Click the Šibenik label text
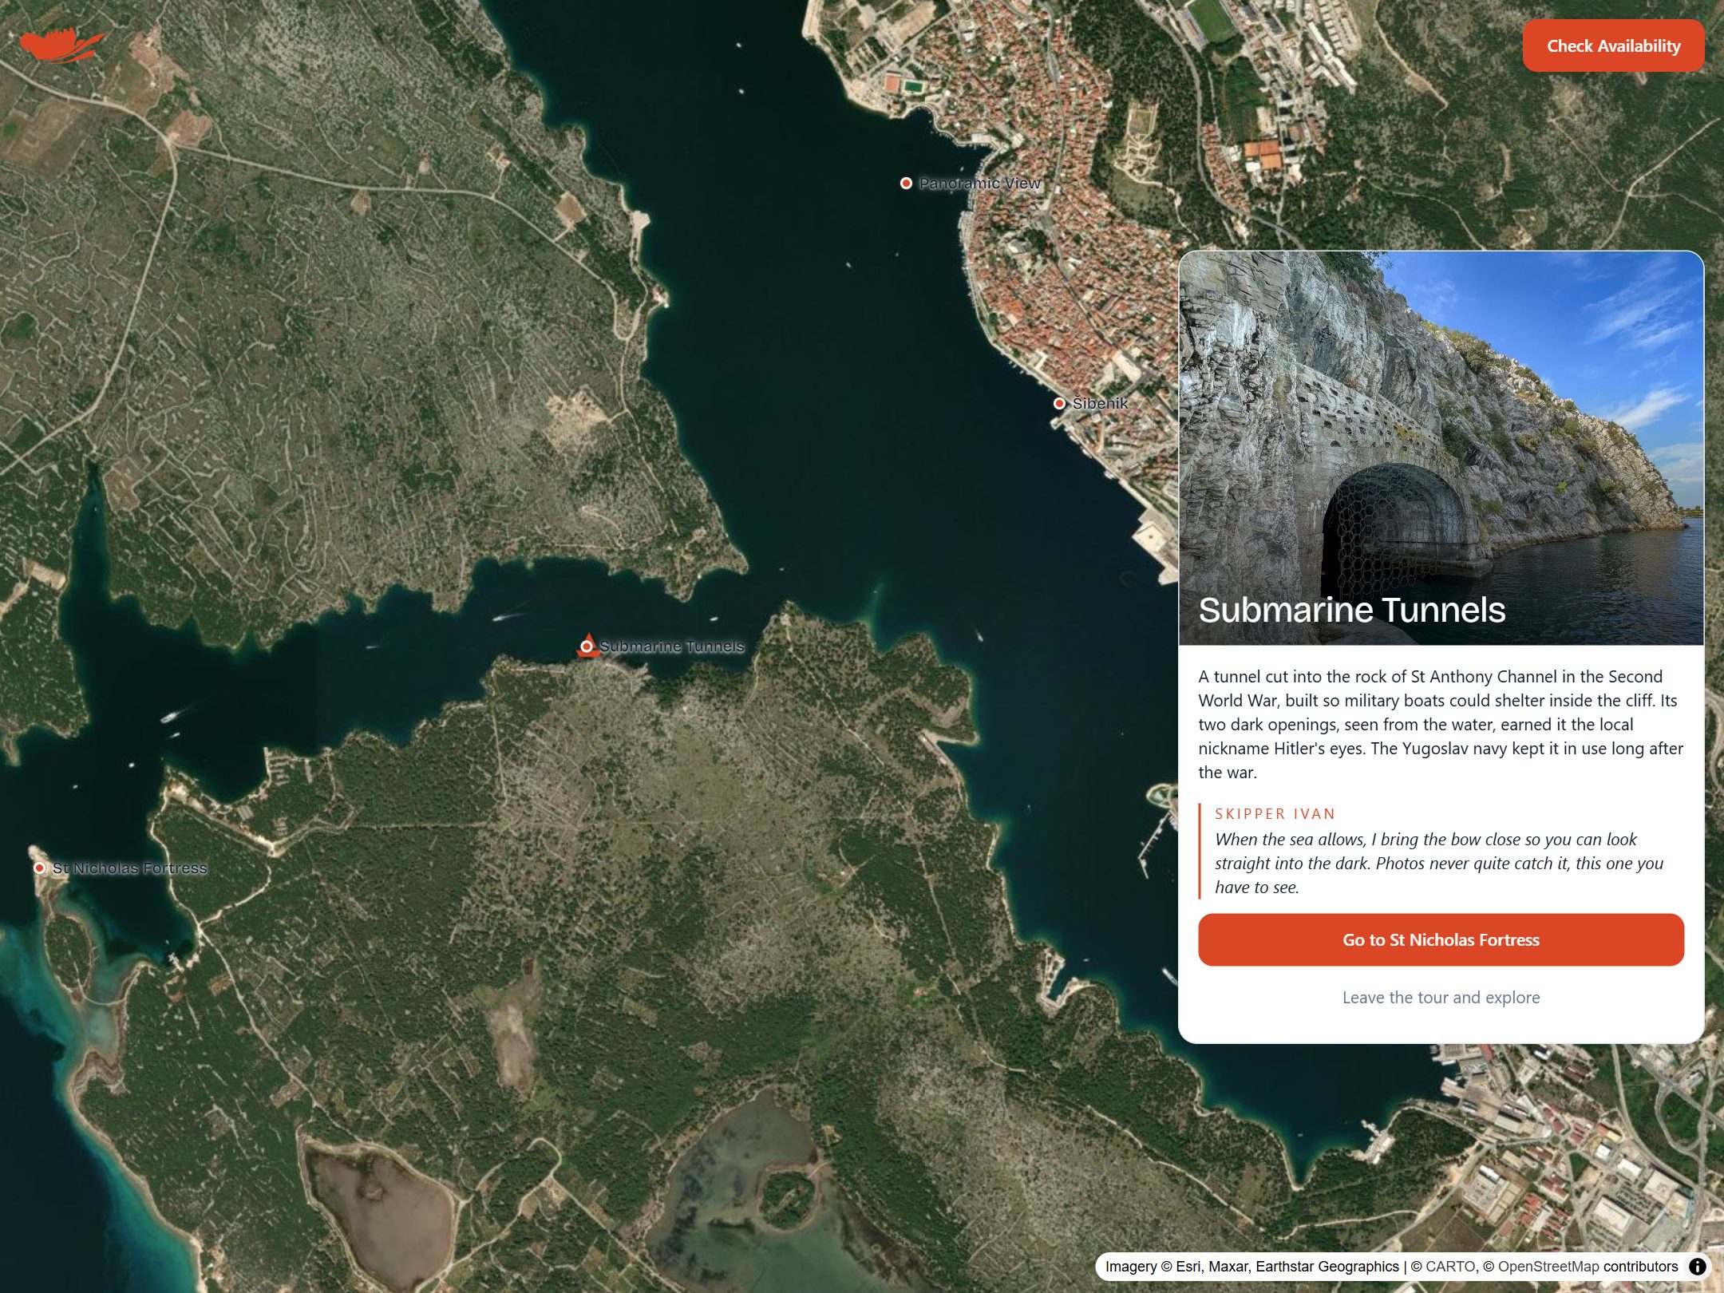 (1100, 404)
